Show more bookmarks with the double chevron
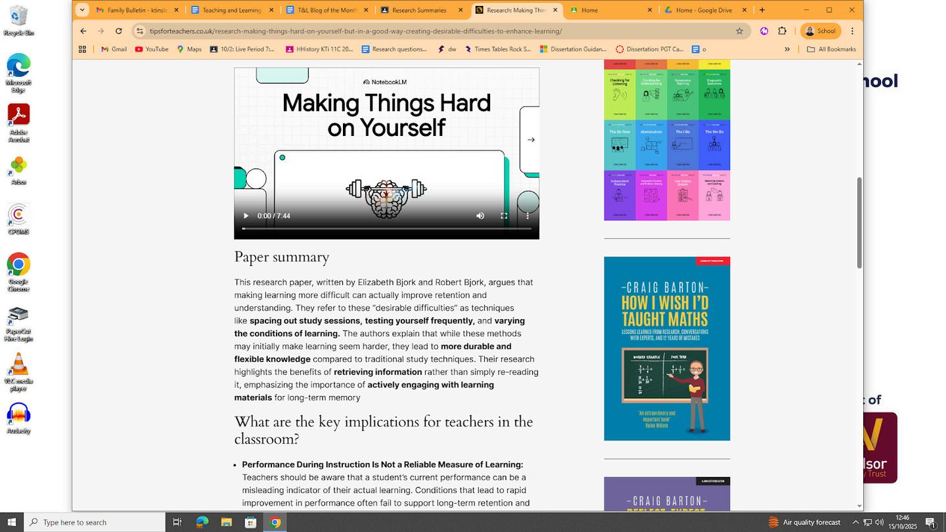 coord(787,49)
